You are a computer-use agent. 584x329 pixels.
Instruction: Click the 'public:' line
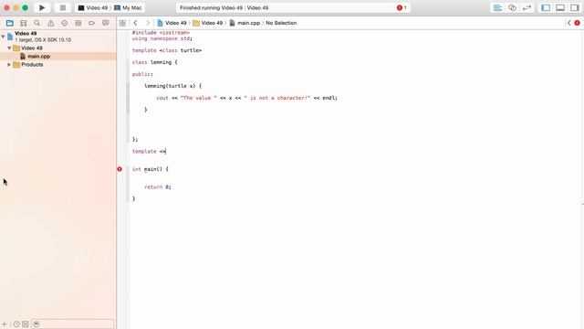coord(142,74)
